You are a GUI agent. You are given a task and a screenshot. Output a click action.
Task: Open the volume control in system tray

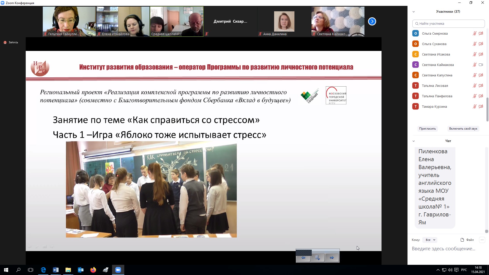tap(450, 270)
